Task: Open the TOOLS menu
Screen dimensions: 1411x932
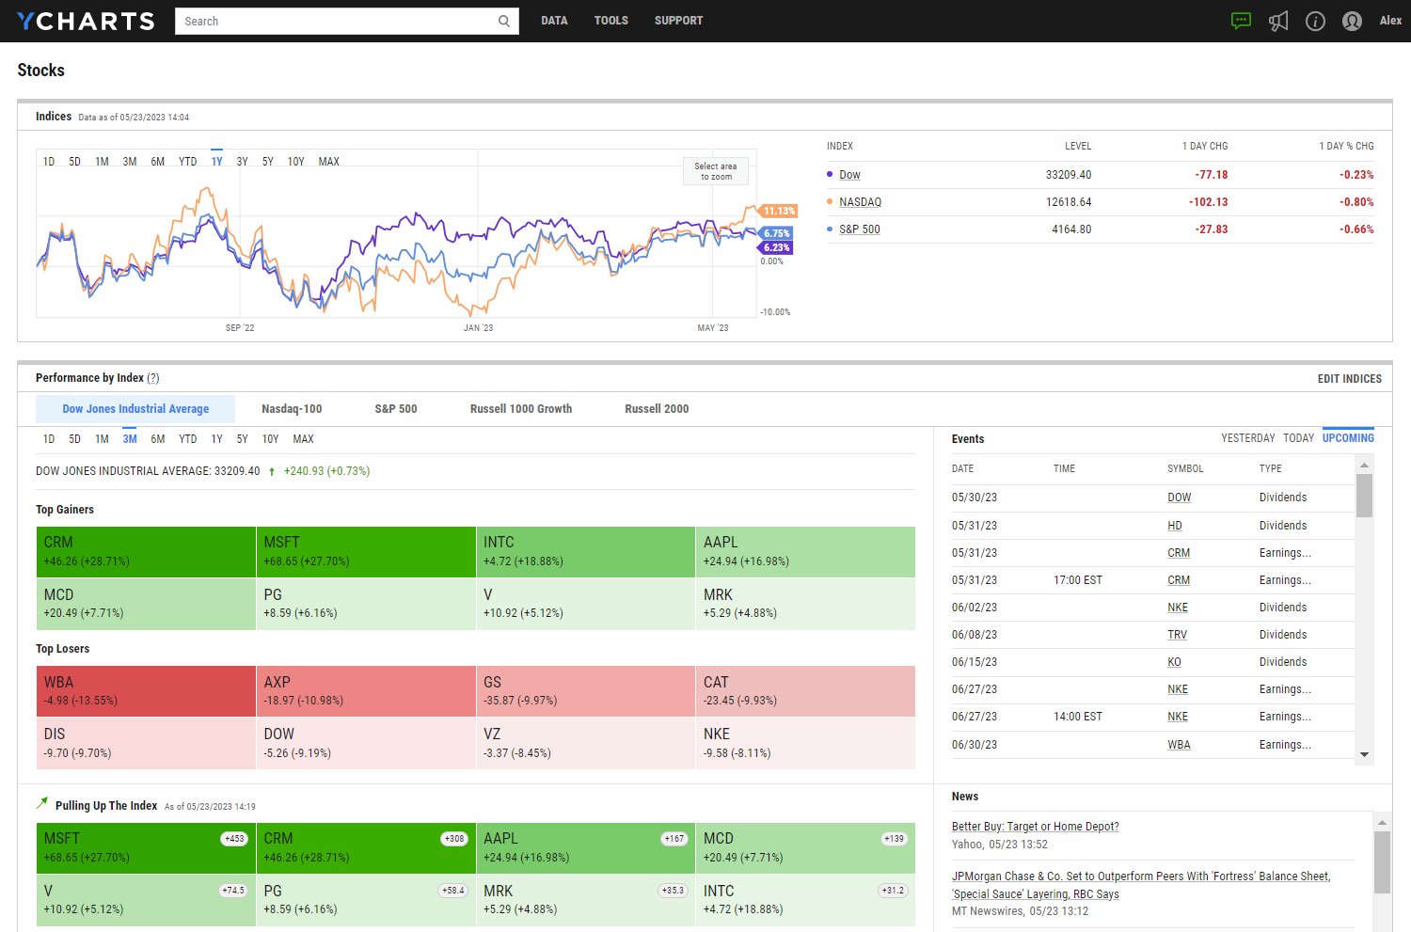Action: (610, 21)
